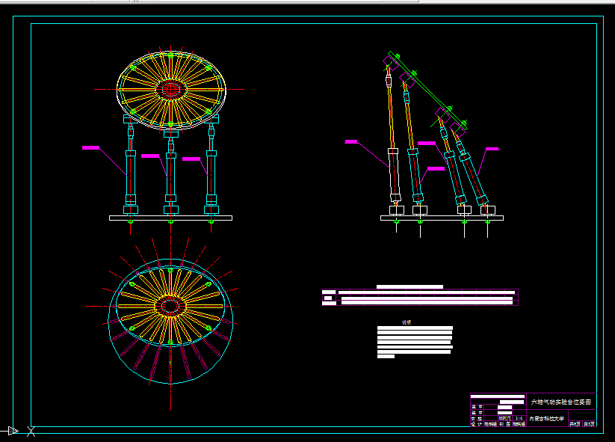Select the front-view elliptical spoked platform
The image size is (615, 442).
pyautogui.click(x=171, y=90)
